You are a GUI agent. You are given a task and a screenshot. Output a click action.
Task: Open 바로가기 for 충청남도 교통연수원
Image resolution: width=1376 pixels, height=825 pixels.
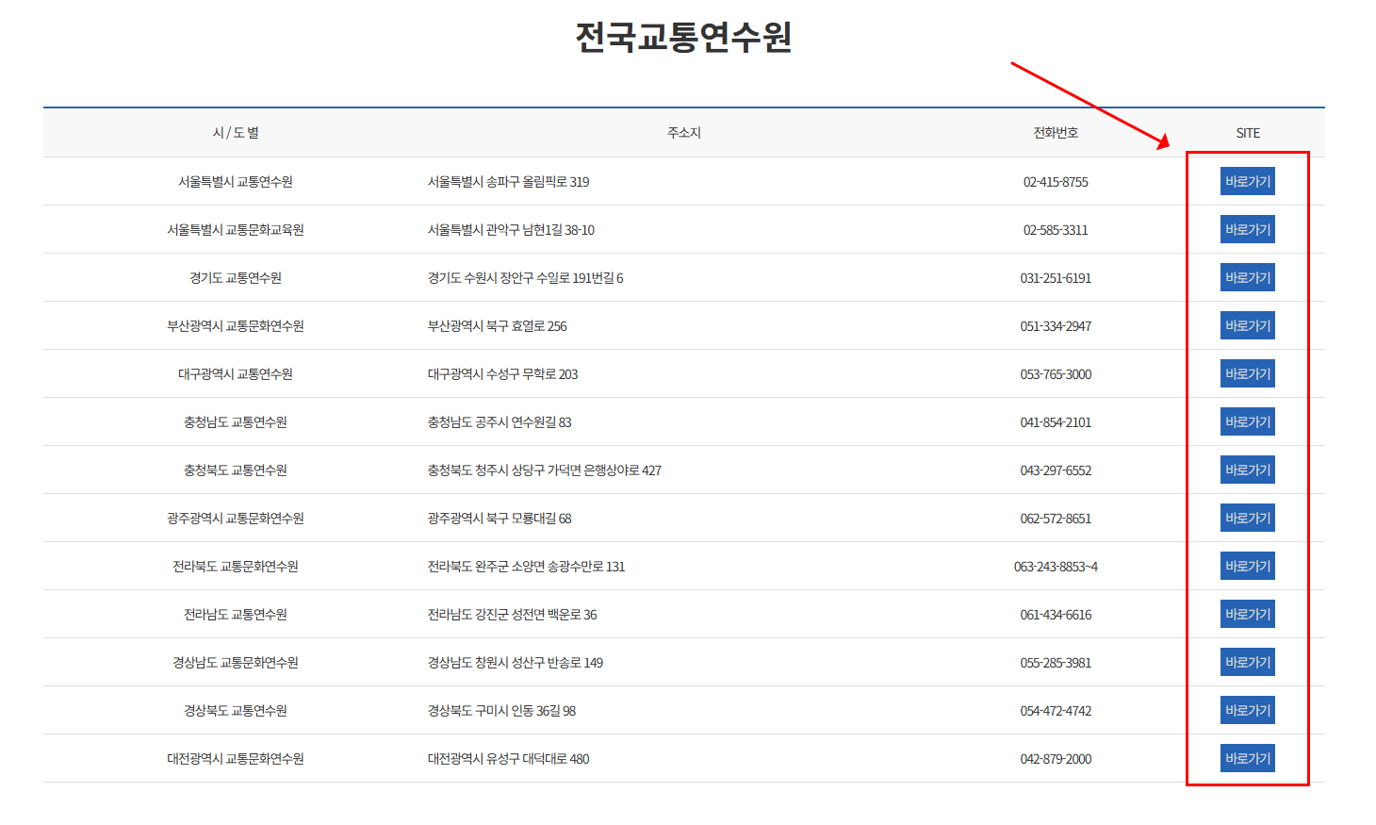(1247, 421)
